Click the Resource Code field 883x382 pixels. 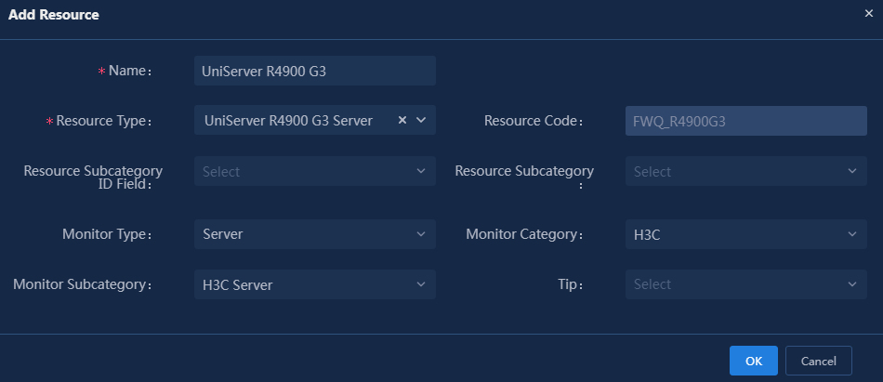tap(746, 121)
